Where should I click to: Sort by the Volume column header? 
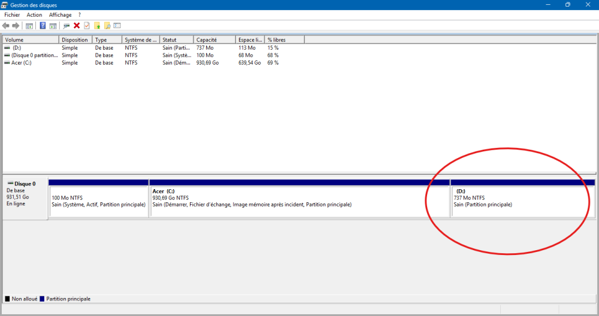pyautogui.click(x=31, y=39)
